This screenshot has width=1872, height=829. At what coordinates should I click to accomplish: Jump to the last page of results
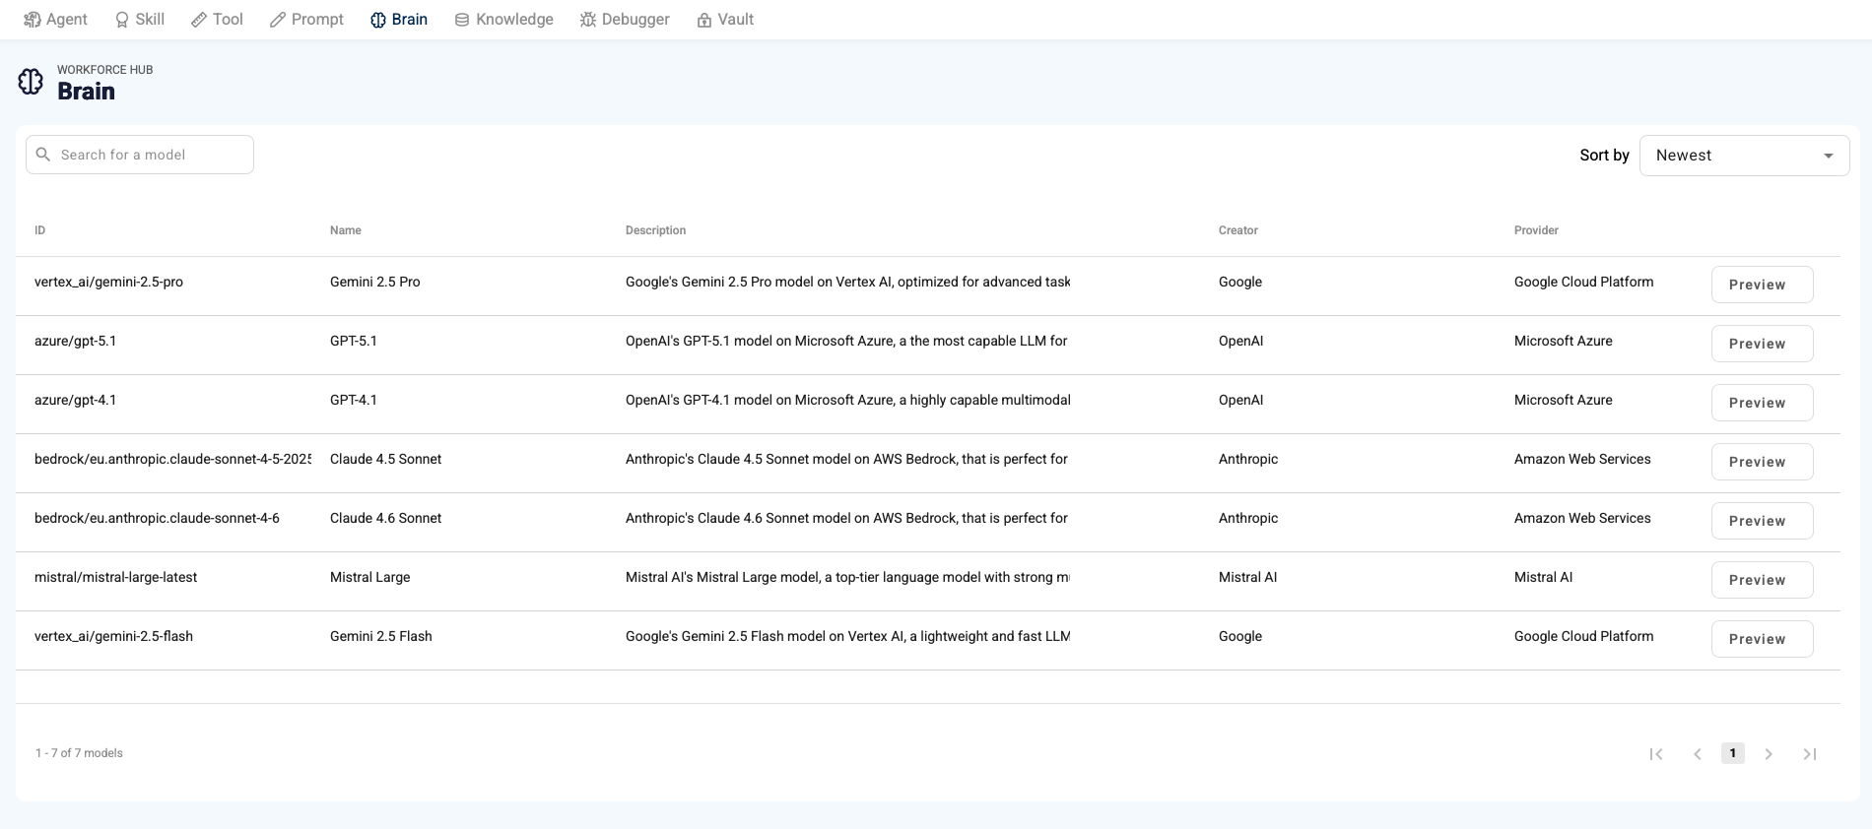tap(1810, 754)
